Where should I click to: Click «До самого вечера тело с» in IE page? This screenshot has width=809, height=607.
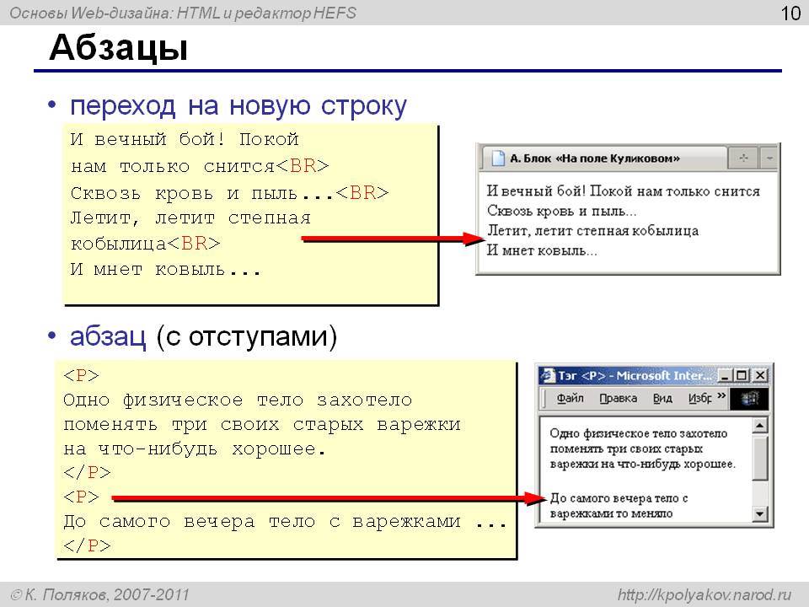point(619,498)
